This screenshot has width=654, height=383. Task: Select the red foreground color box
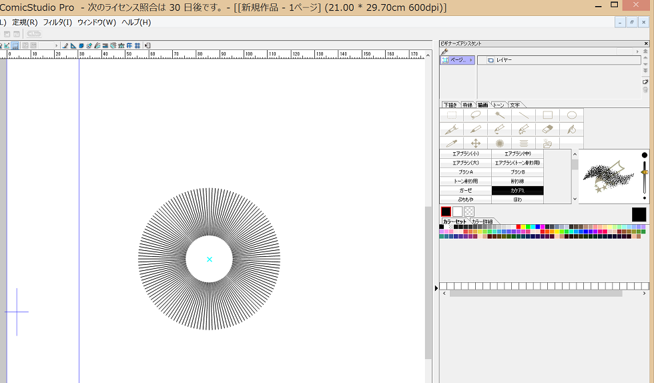446,212
